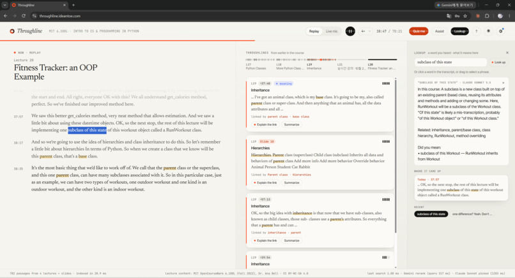Focus the throughline.ideantoe.com address bar

[x=240, y=16]
